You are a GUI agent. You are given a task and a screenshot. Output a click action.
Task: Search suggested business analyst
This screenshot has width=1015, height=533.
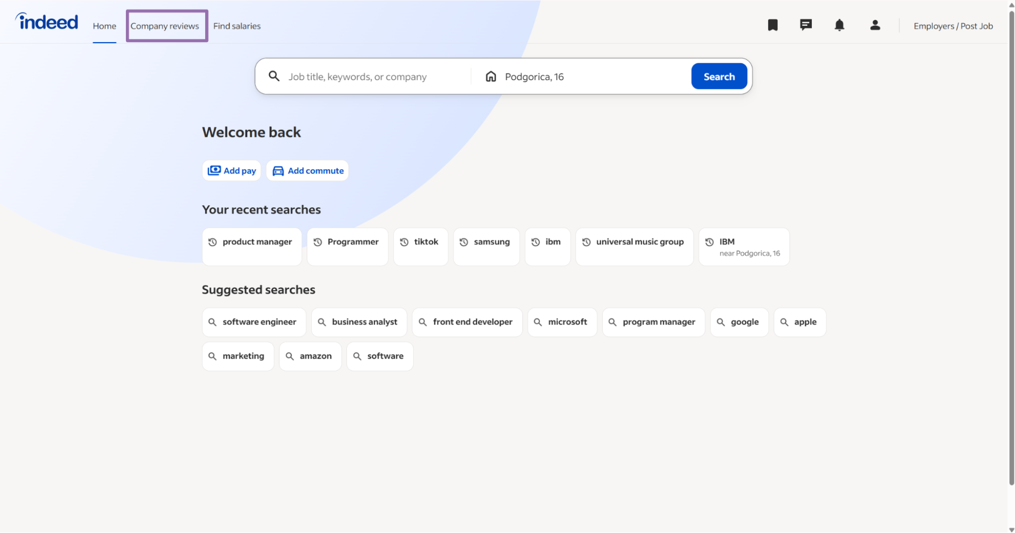pos(359,322)
